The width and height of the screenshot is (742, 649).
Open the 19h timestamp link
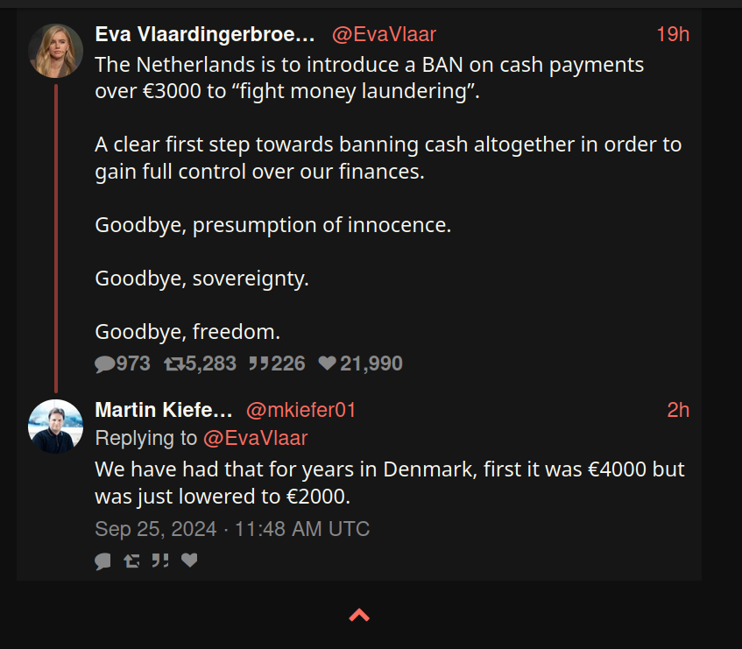(673, 34)
